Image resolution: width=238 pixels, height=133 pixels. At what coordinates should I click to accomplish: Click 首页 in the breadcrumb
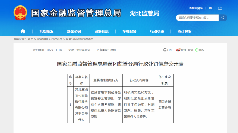tap(30, 39)
